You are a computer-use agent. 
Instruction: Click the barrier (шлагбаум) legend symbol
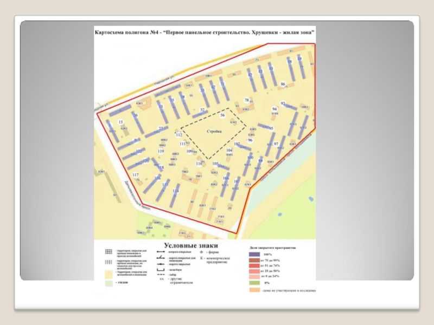point(161,270)
